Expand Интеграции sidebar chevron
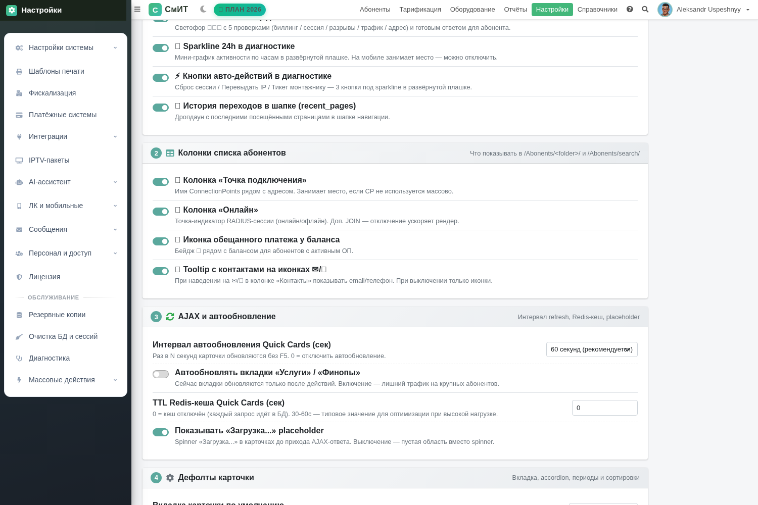 coord(115,137)
